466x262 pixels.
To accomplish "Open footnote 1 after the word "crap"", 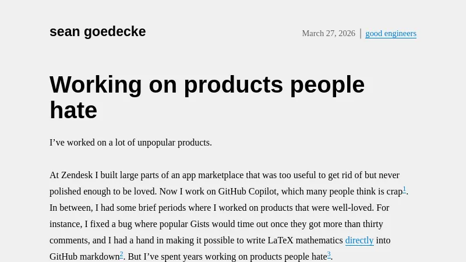I will click(404, 189).
